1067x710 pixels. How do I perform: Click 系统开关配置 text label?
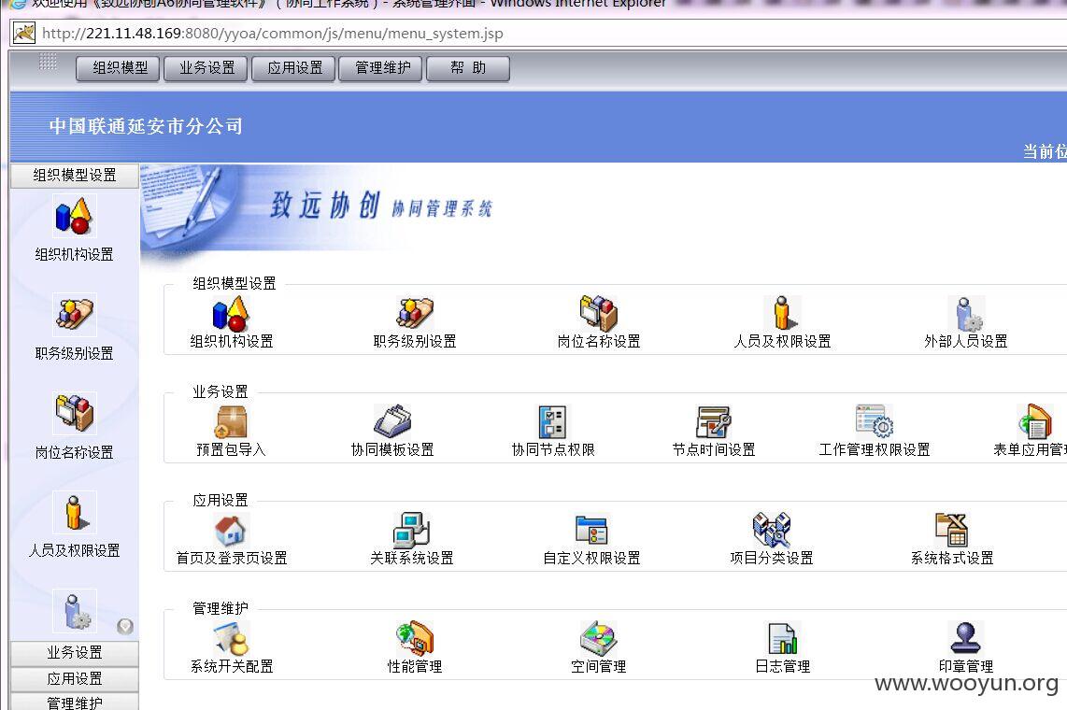pyautogui.click(x=232, y=666)
